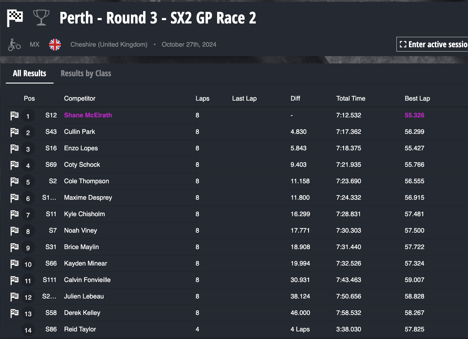Click finish flag icon in Julien Lebeau row
The height and width of the screenshot is (339, 468).
click(x=14, y=297)
